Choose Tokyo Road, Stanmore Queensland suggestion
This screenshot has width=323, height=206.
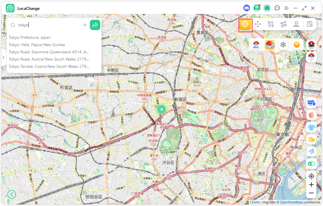click(49, 52)
